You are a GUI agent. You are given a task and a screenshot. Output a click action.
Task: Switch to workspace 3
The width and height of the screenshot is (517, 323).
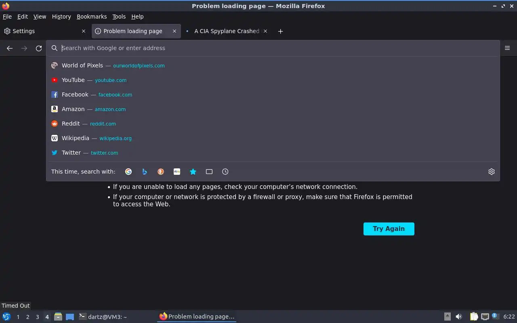click(x=37, y=317)
